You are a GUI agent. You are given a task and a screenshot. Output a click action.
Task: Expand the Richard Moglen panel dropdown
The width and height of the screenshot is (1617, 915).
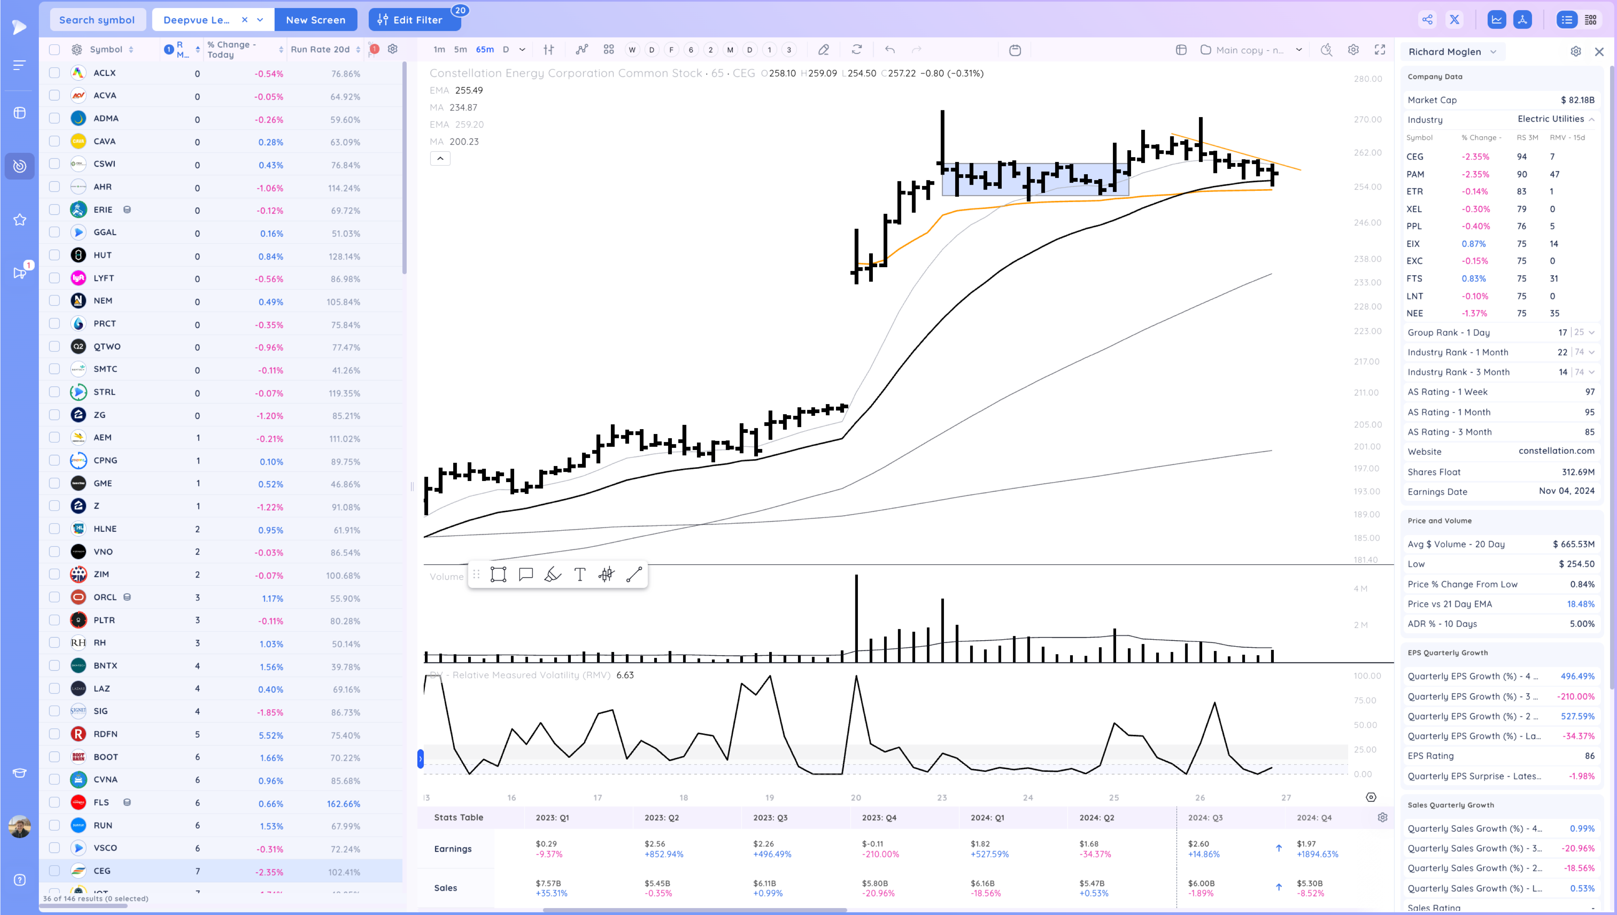coord(1493,52)
